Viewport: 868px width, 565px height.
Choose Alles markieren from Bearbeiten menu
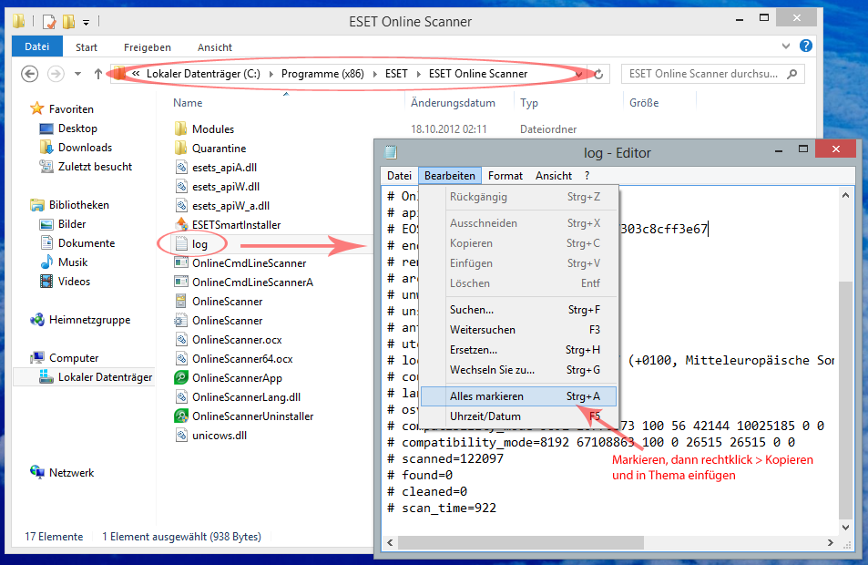click(x=518, y=396)
